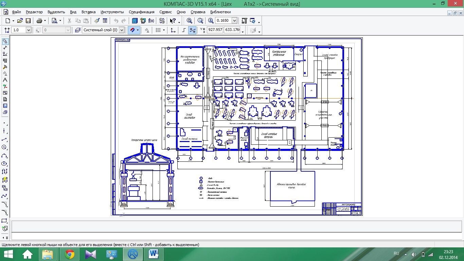Toggle the grid display button
Screen dimensions: 464x261
158,30
